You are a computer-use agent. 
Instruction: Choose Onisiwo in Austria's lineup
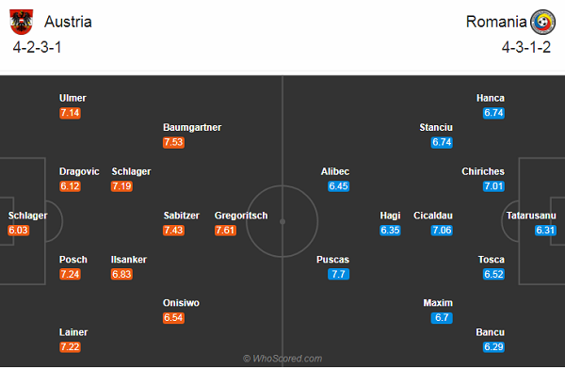[181, 303]
